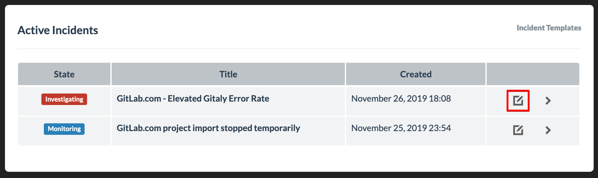This screenshot has height=178, width=598.
Task: Click the divider line under Active Incidents
Action: [299, 49]
